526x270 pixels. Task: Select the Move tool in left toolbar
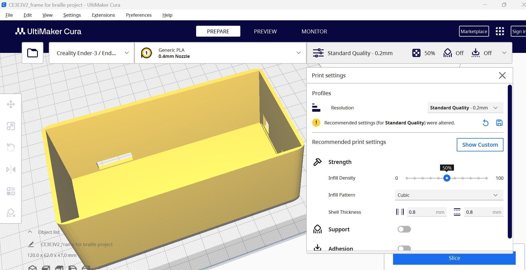pyautogui.click(x=11, y=104)
